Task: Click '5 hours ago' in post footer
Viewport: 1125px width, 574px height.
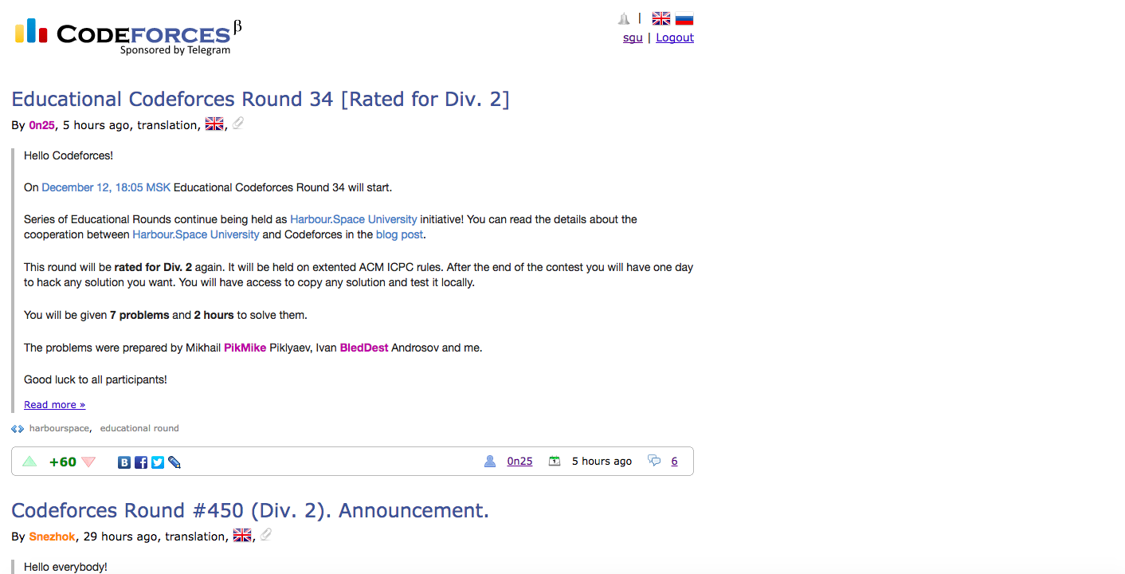Action: (x=602, y=462)
